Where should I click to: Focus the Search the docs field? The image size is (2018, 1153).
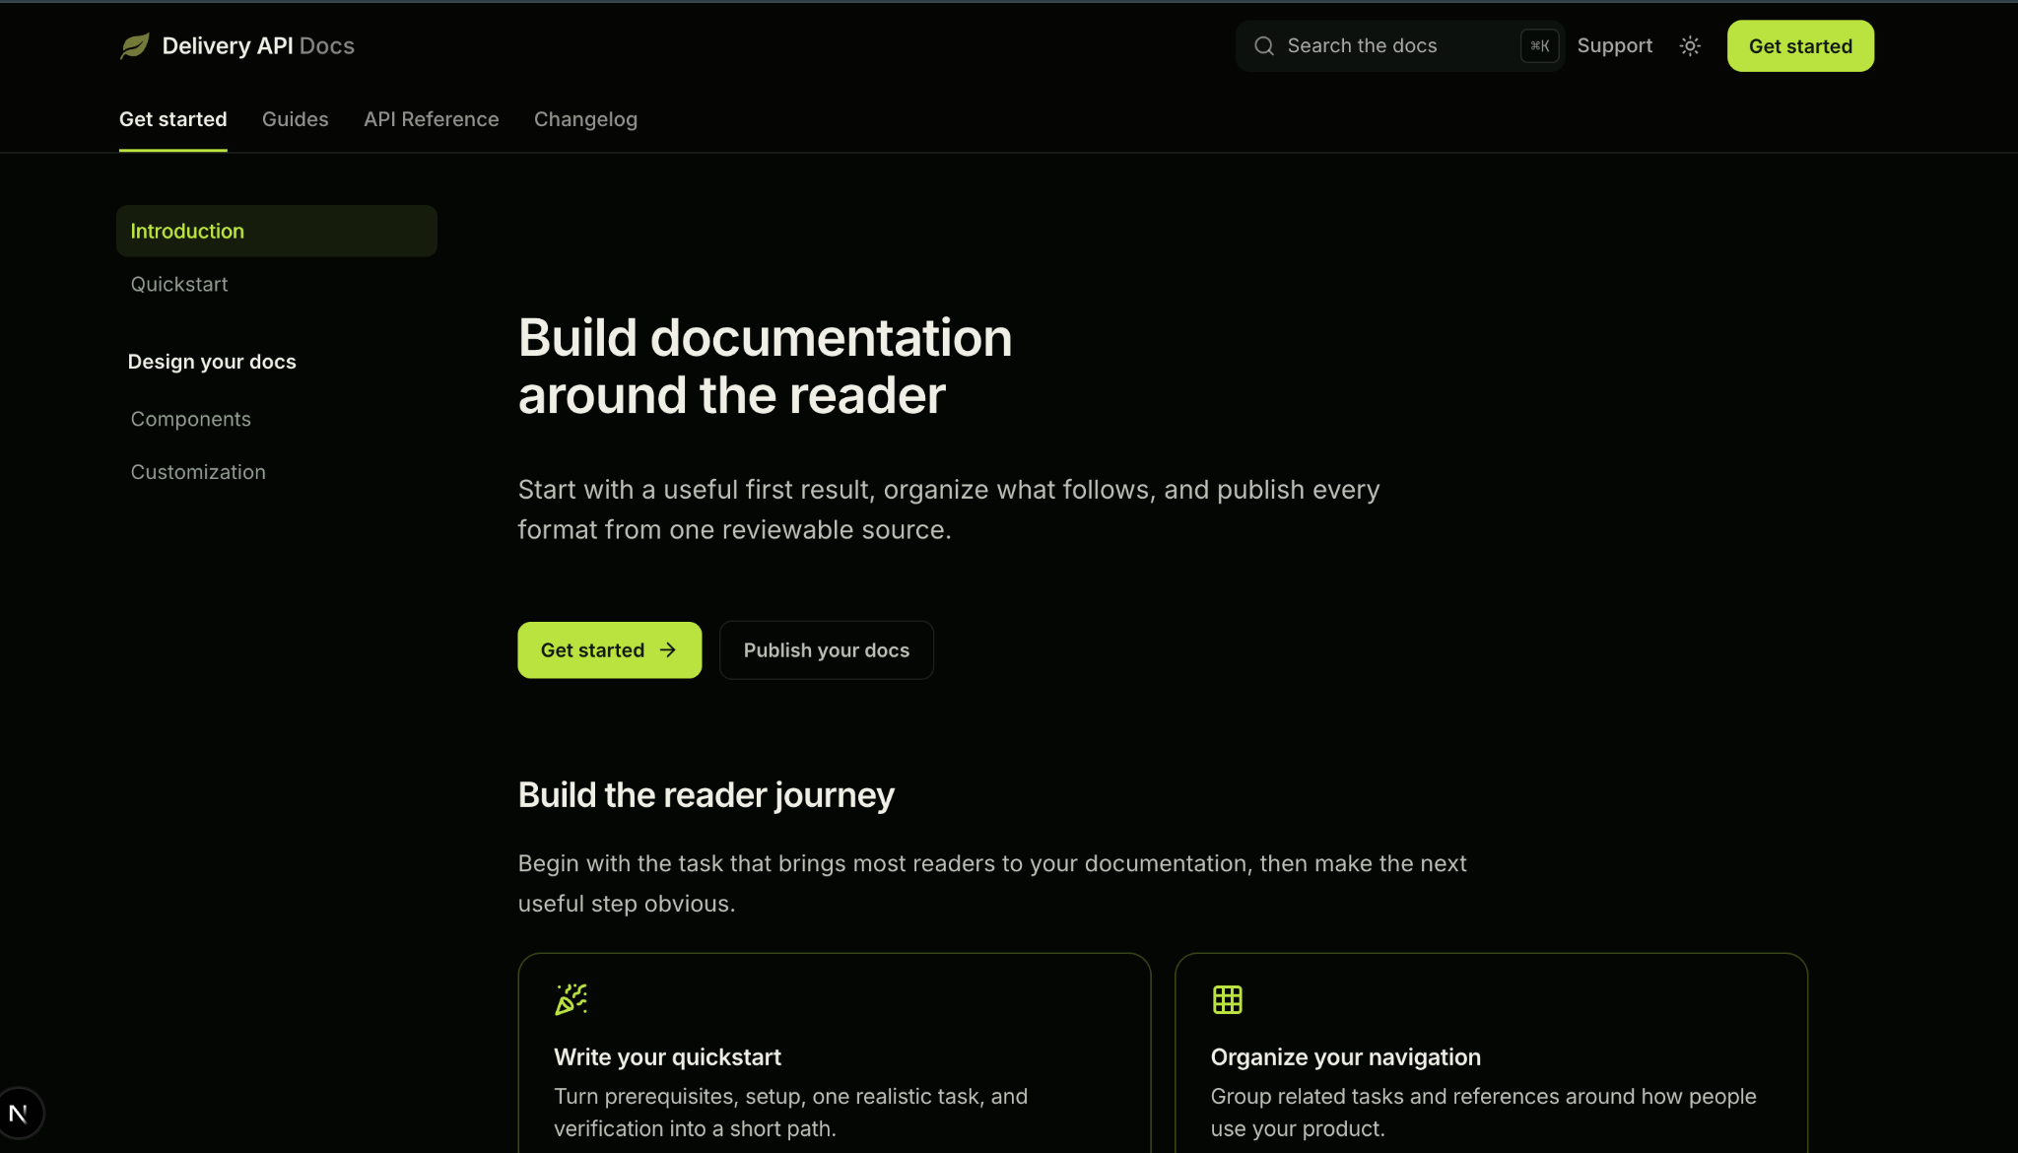tap(1400, 46)
